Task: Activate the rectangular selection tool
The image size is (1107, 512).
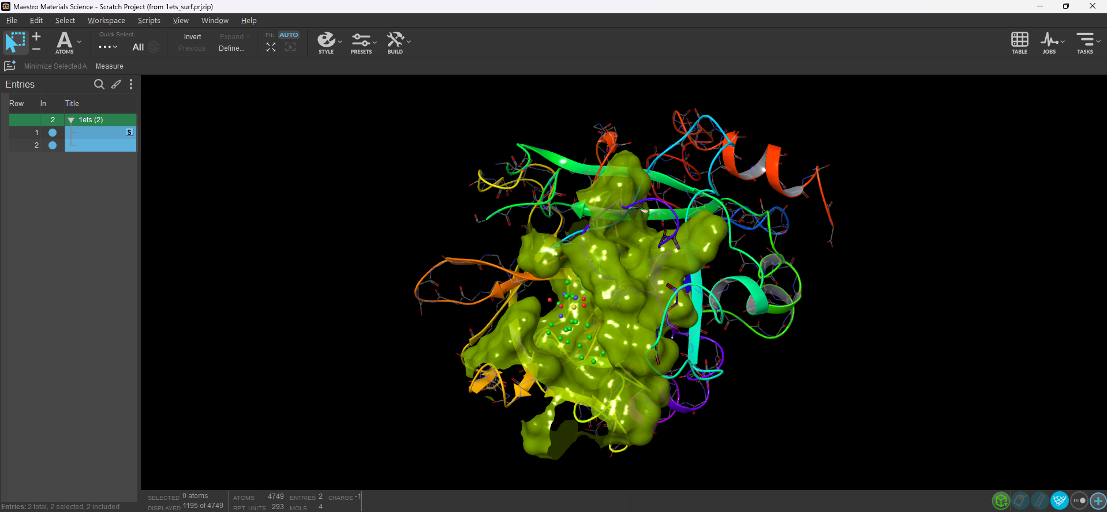Action: click(15, 42)
